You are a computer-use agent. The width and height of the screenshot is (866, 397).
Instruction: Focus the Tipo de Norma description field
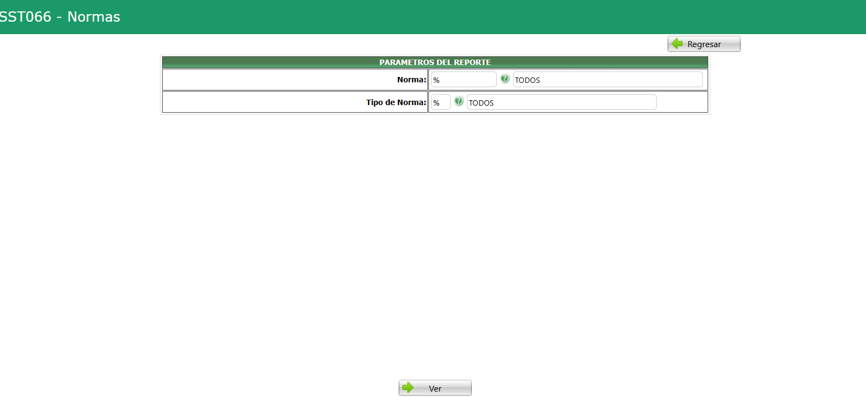(561, 102)
